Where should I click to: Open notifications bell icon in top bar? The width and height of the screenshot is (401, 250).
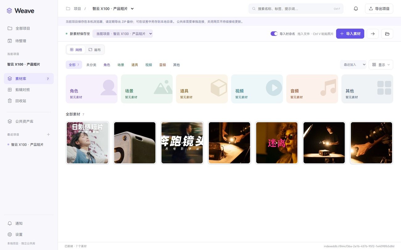pyautogui.click(x=356, y=9)
